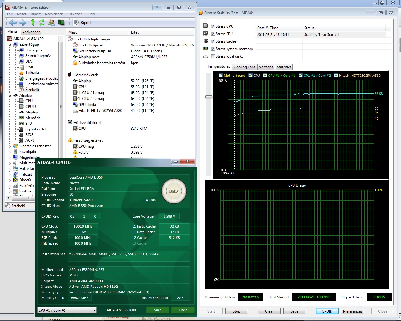Viewport: 401px width, 321px height.
Task: Collapse the Alaplap tree node
Action: pos(10,96)
